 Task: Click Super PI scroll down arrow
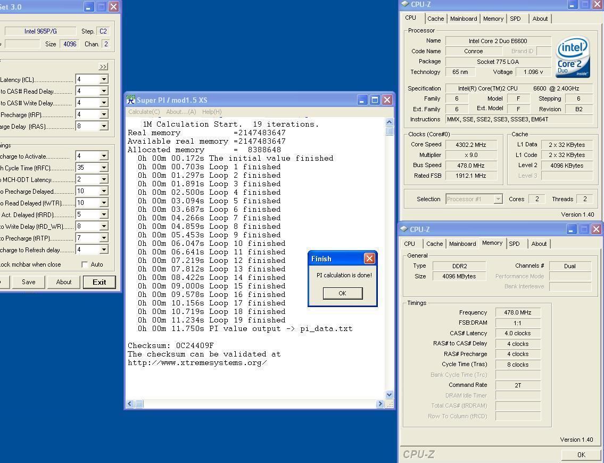click(390, 395)
